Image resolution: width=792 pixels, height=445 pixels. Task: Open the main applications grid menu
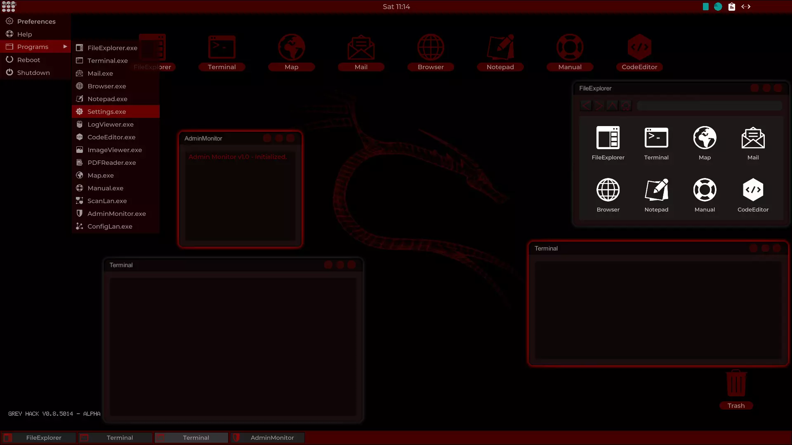tap(9, 7)
